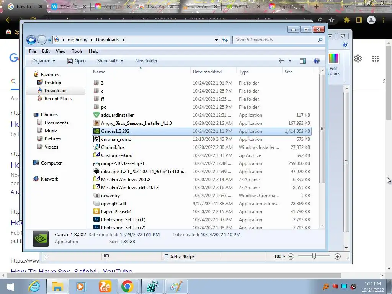Select the folder icon named ff

coord(96,99)
